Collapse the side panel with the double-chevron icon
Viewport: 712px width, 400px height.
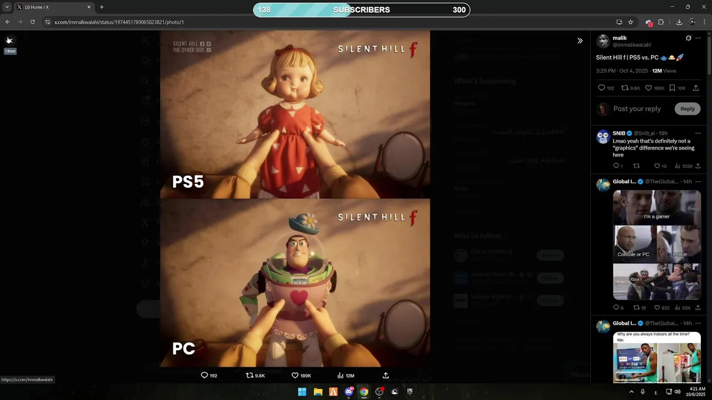(580, 41)
